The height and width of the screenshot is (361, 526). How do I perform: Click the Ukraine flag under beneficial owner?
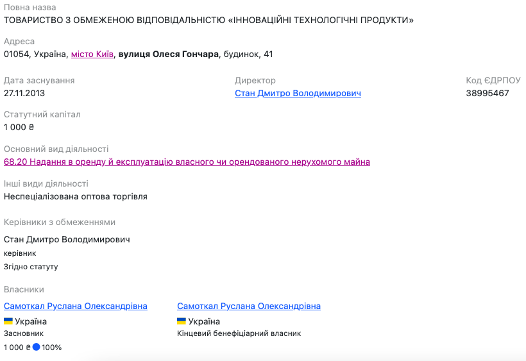tap(182, 321)
